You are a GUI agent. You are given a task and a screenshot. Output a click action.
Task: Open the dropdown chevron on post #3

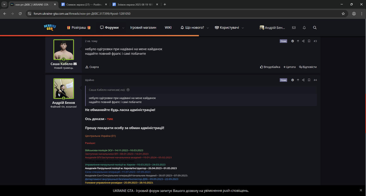click(x=293, y=41)
